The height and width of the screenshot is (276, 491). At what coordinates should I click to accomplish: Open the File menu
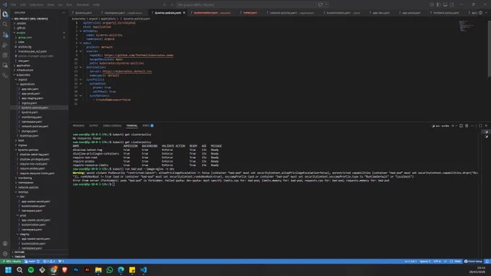tap(13, 5)
